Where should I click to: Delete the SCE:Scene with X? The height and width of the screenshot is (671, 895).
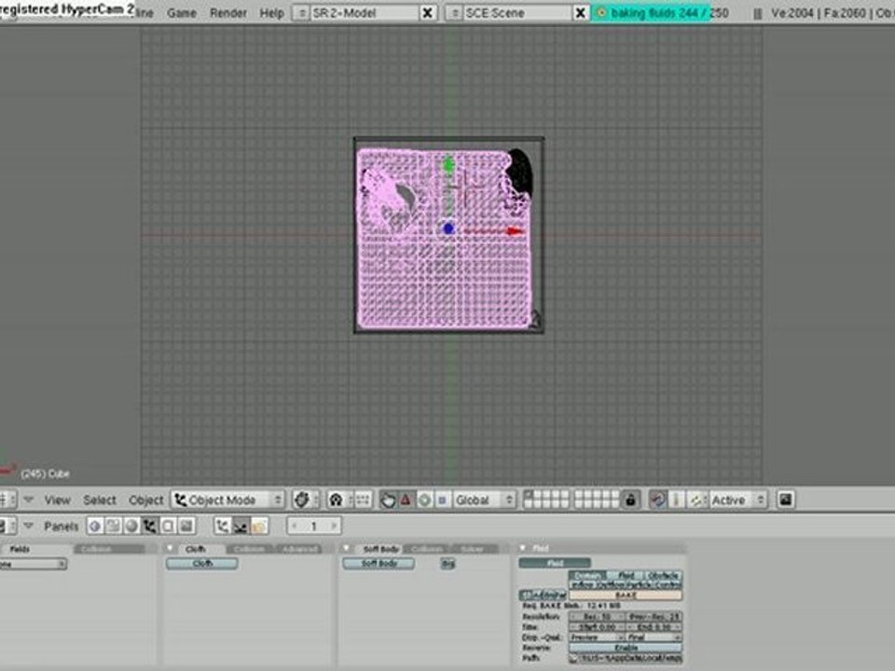coord(581,12)
